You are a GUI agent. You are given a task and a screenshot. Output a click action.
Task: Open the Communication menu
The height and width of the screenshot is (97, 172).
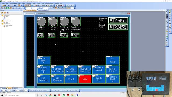coord(49,3)
